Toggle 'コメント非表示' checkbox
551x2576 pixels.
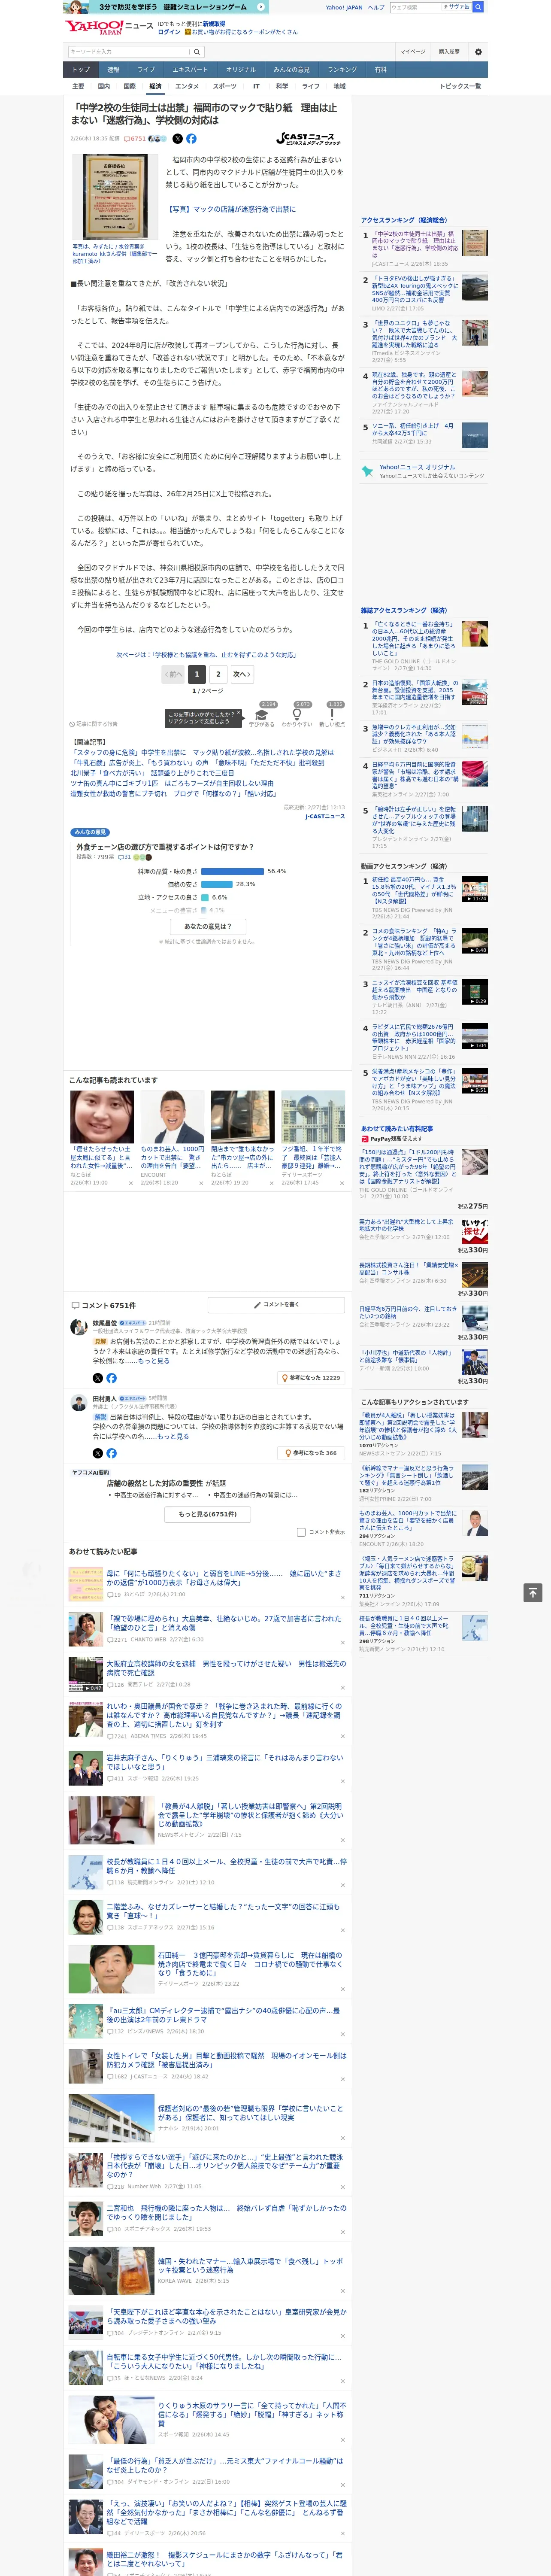pyautogui.click(x=301, y=1532)
